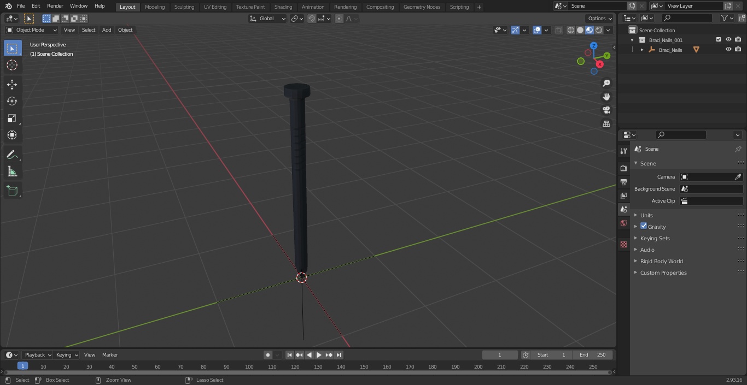Switch perspective/orthographic with grid icon

tap(606, 123)
